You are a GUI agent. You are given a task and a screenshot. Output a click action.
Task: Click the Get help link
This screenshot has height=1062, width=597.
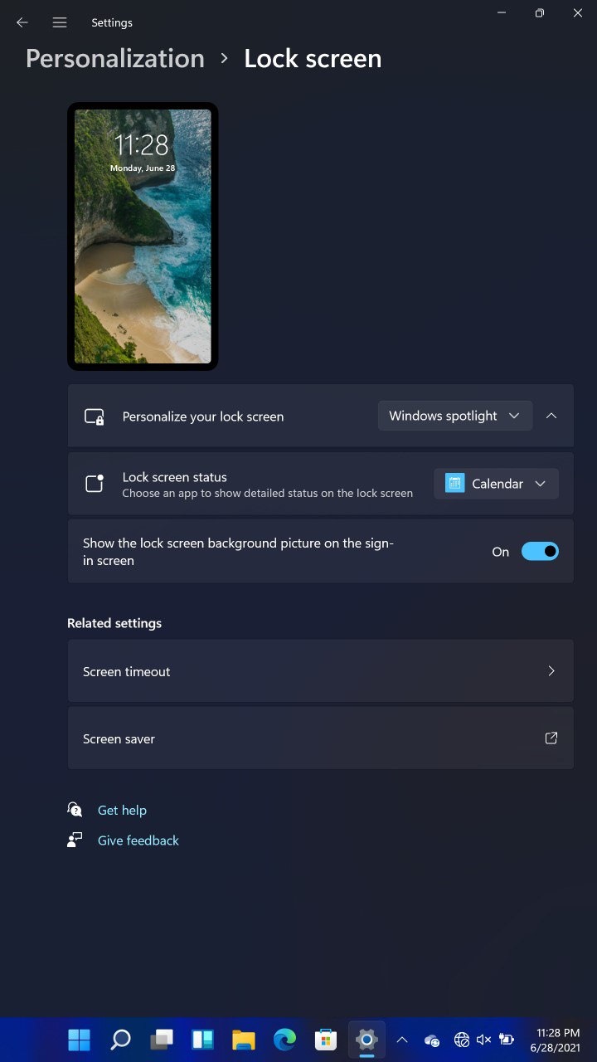tap(122, 811)
